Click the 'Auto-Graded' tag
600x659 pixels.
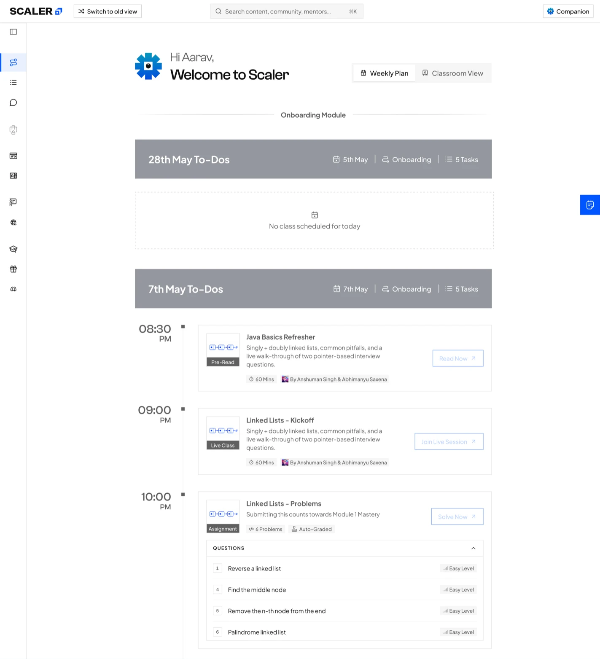click(312, 529)
